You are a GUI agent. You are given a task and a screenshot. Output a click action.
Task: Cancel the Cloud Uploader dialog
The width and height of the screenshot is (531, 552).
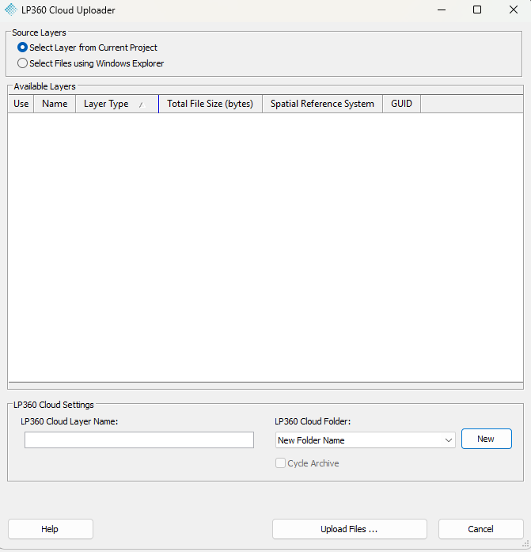[480, 529]
